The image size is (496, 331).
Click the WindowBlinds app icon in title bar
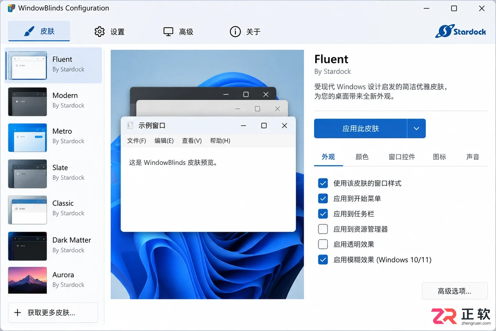click(11, 8)
